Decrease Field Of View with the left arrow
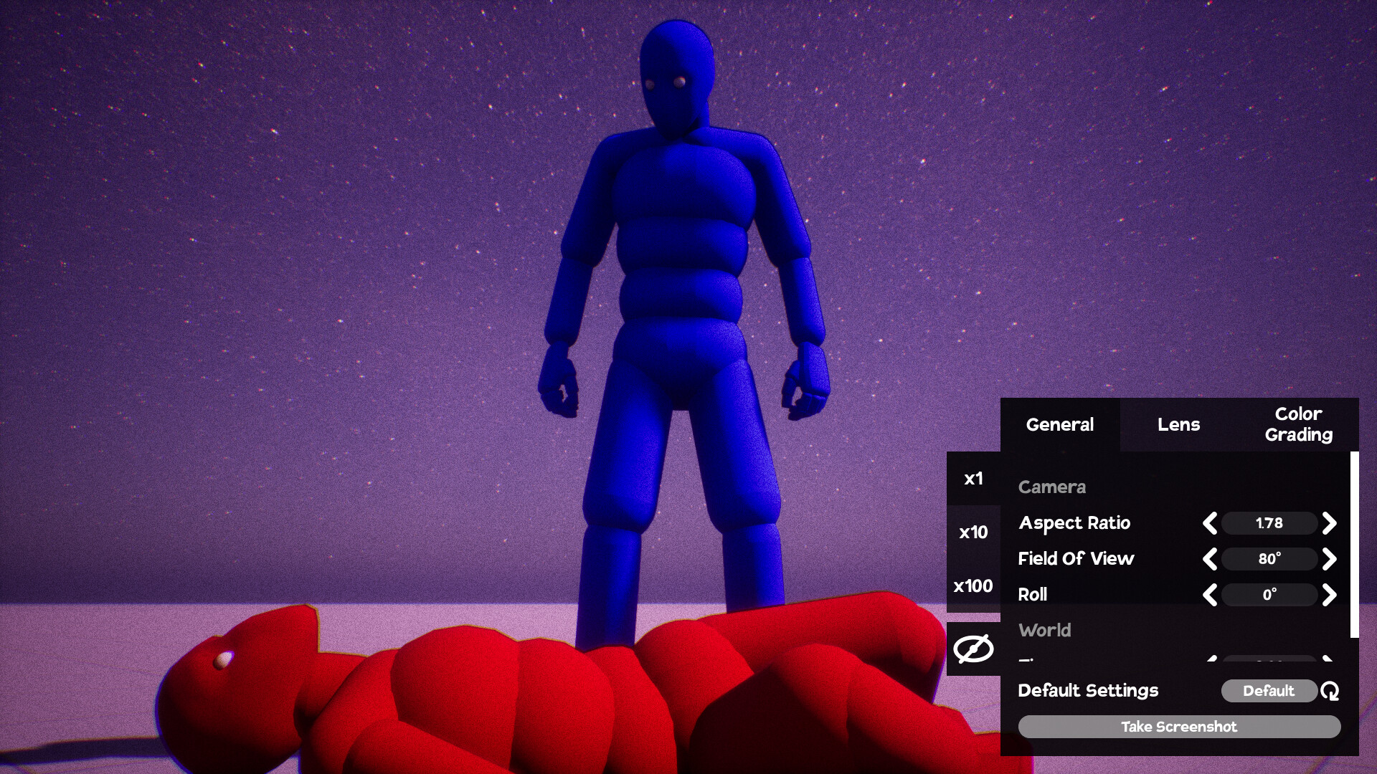This screenshot has width=1377, height=774. pos(1210,559)
